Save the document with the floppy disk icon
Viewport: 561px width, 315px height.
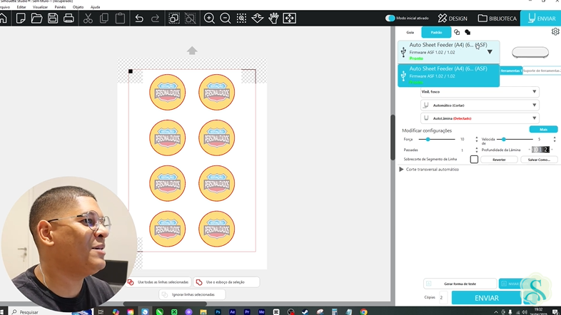coord(53,19)
